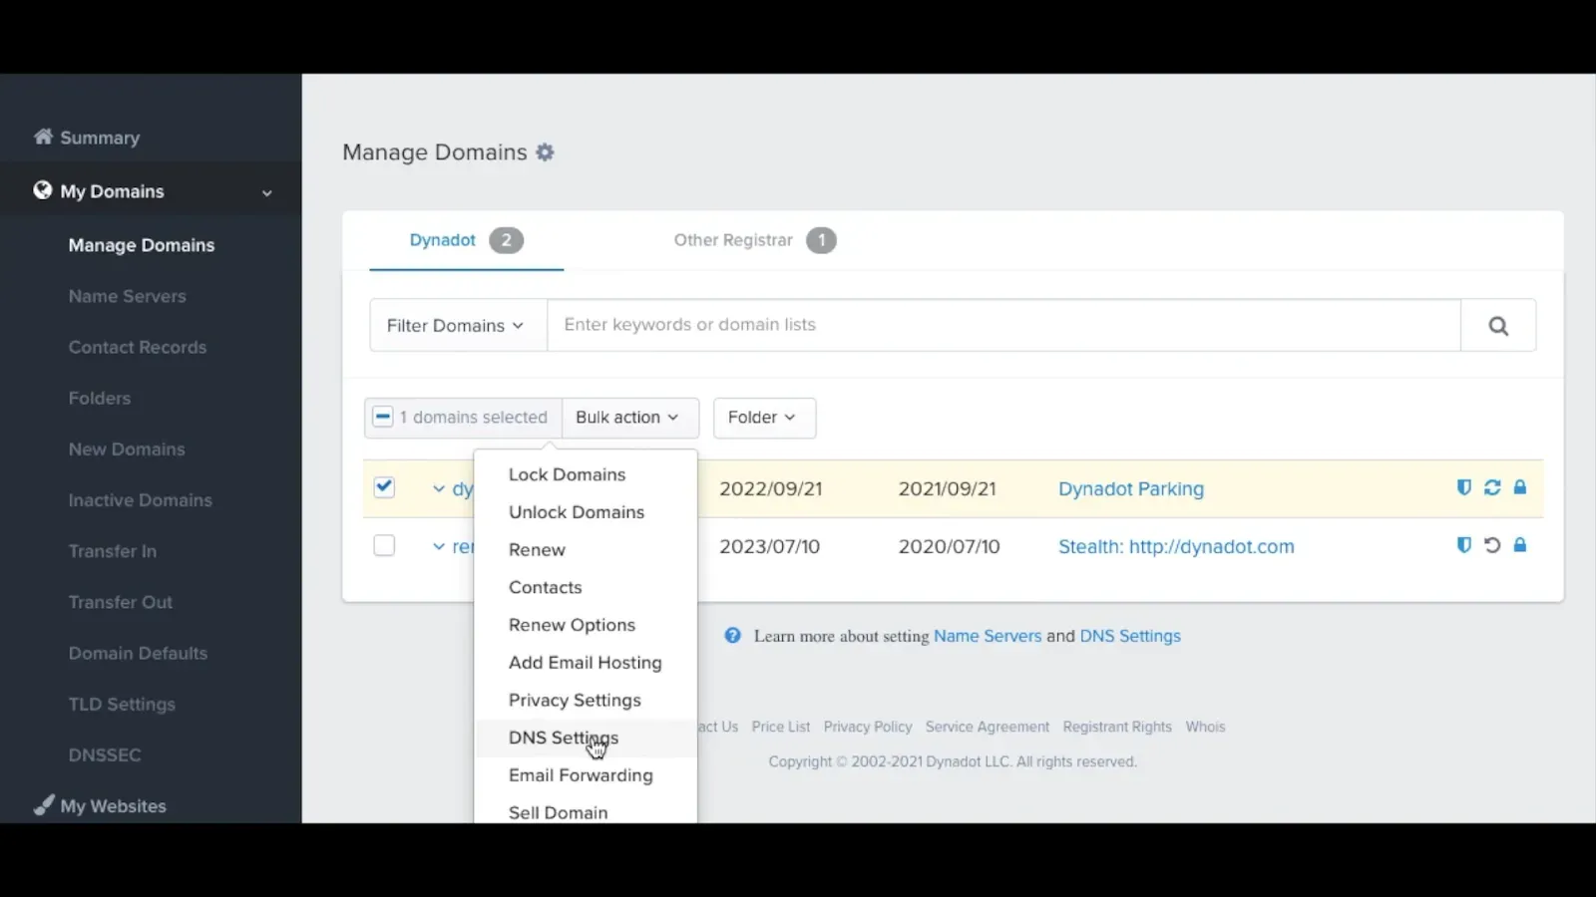Image resolution: width=1596 pixels, height=897 pixels.
Task: Open the Stealth: http://dynadot.com link
Action: pos(1176,546)
